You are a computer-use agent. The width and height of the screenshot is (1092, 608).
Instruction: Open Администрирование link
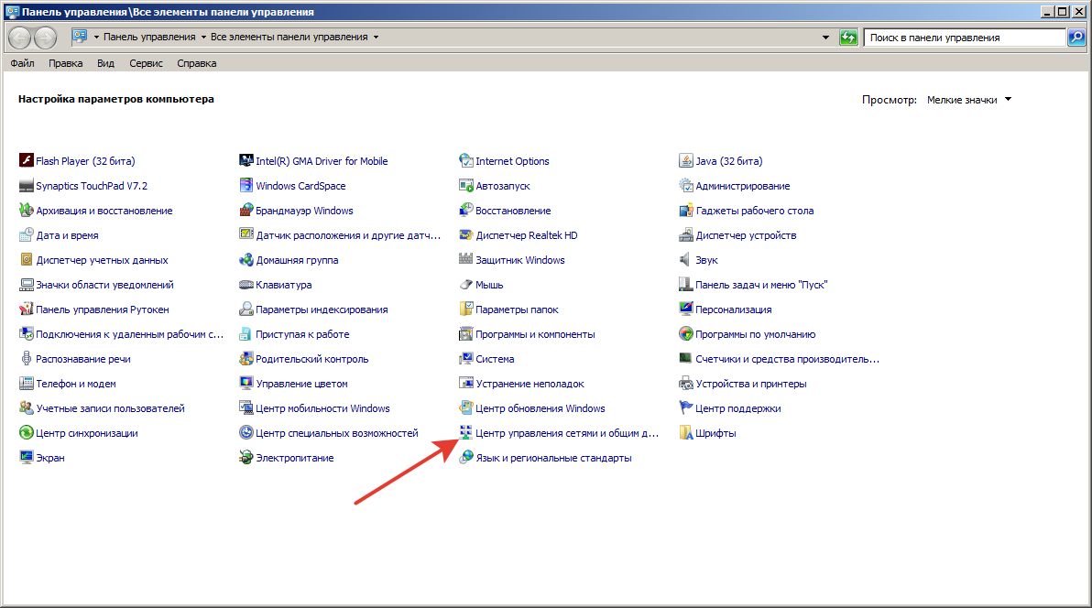pos(742,186)
